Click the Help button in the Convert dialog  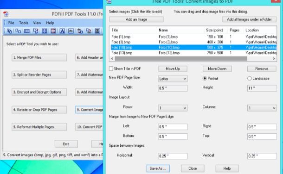coord(227,168)
